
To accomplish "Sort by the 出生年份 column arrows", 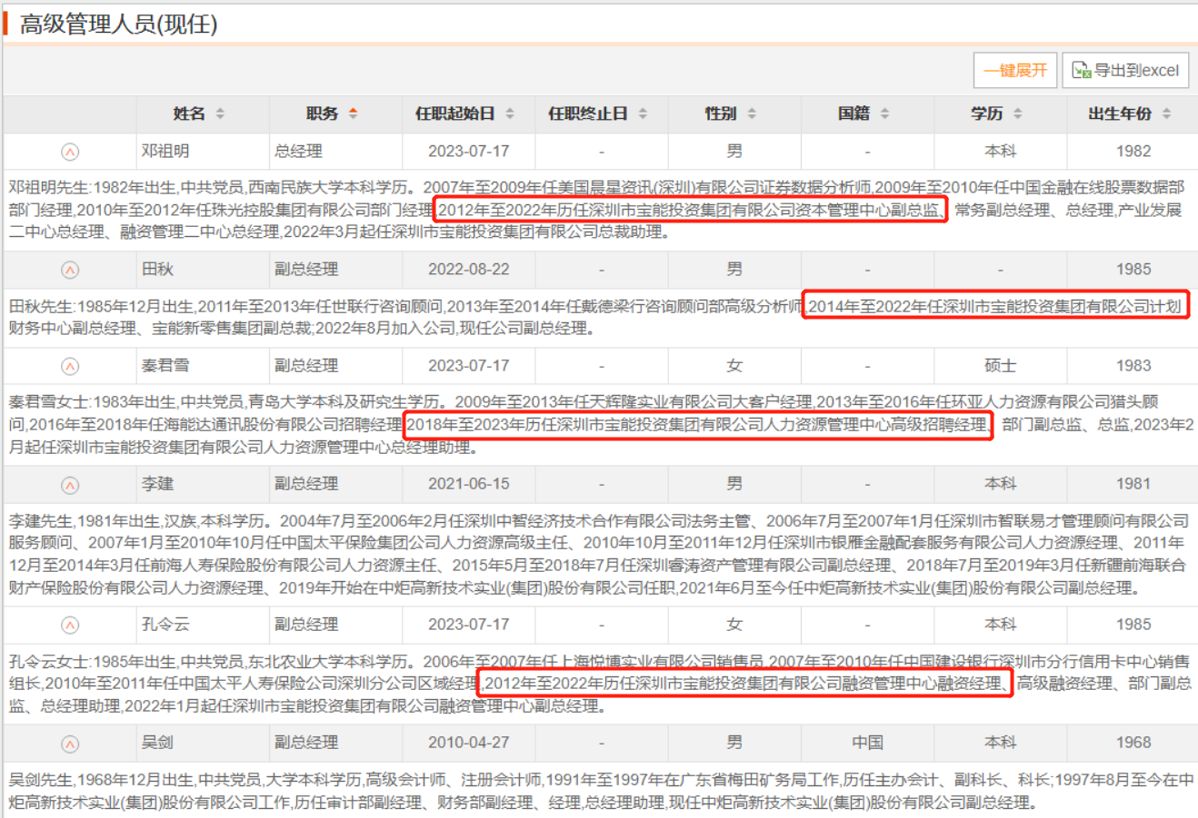I will pos(1166,113).
